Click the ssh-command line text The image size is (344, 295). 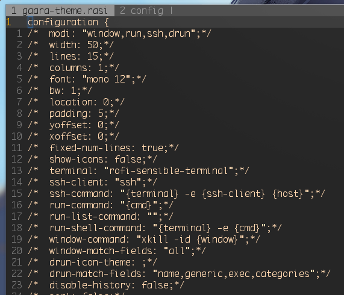point(177,193)
